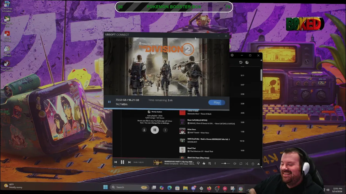The width and height of the screenshot is (346, 194).
Task: Skip to next track in player bar
Action: (129, 162)
